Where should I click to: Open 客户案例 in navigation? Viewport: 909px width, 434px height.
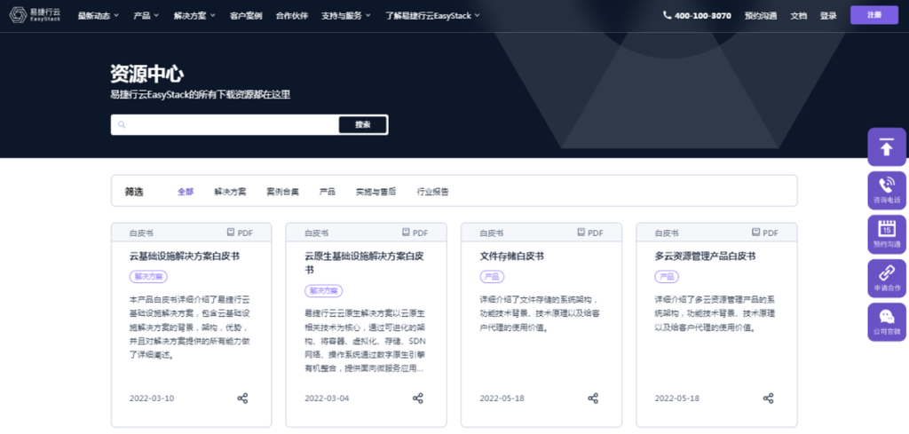[x=246, y=16]
